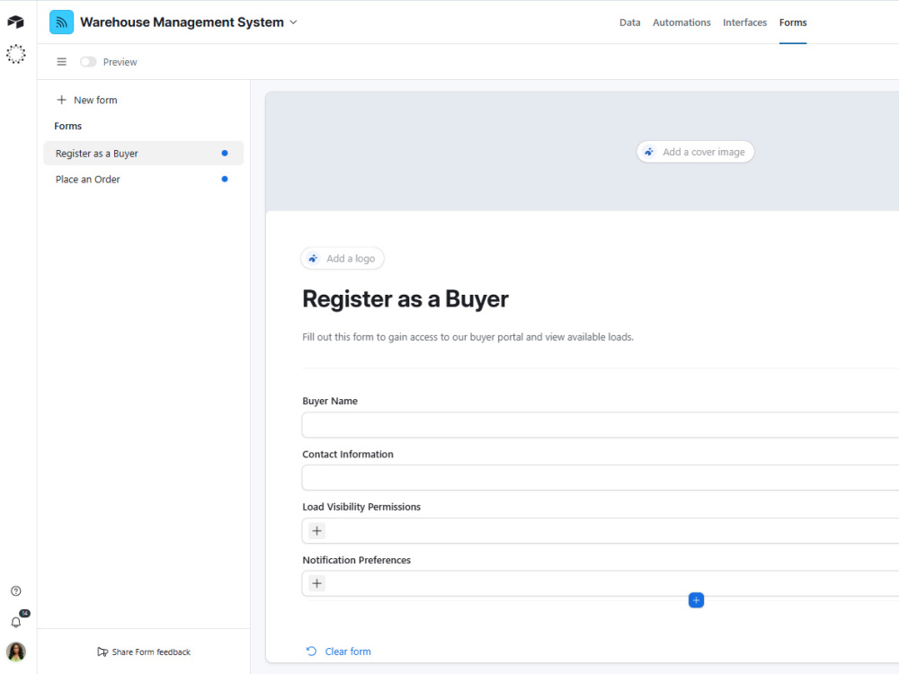Select the Contact Information field label
This screenshot has width=899, height=674.
click(347, 454)
